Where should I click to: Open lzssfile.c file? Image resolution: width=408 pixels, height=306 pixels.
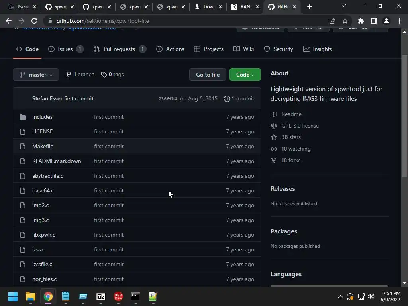click(x=42, y=265)
